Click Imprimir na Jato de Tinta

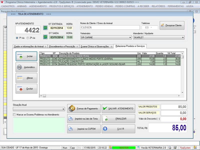84,119
